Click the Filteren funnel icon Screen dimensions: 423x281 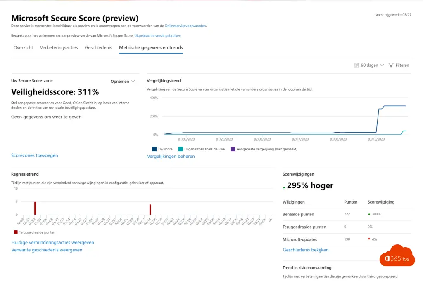click(x=391, y=65)
